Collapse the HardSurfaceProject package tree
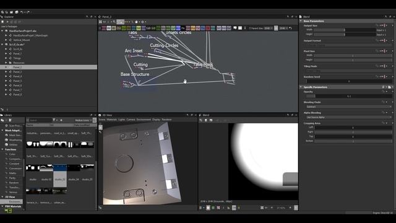 click(2, 31)
